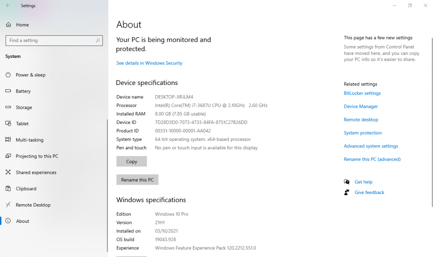This screenshot has height=257, width=433.
Task: Click the Rename this PC button
Action: coord(137,180)
